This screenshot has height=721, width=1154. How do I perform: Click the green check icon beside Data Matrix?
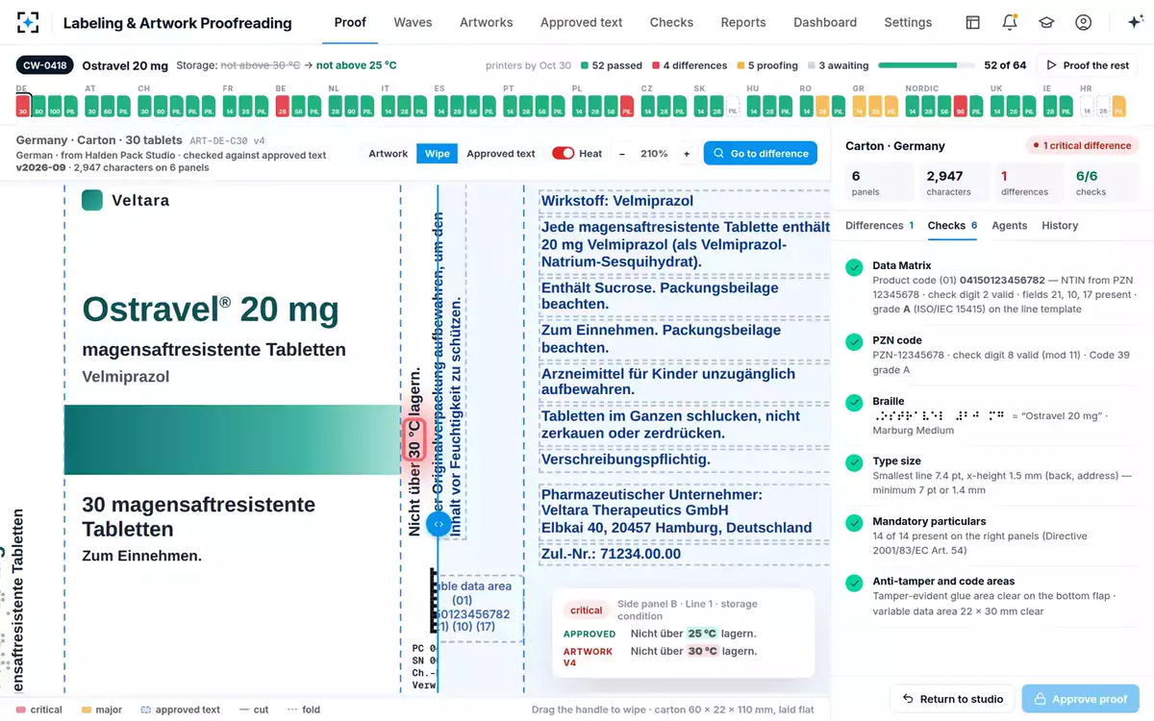[x=854, y=267]
